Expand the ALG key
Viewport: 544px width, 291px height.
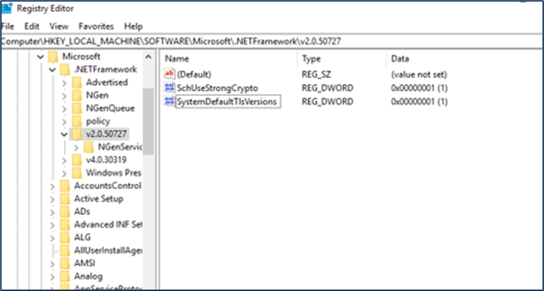(x=52, y=238)
